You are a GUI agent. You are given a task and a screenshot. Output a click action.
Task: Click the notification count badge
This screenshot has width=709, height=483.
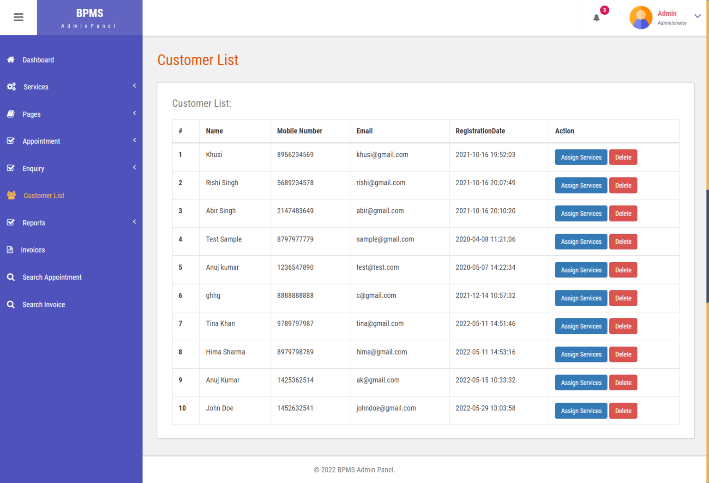click(605, 10)
